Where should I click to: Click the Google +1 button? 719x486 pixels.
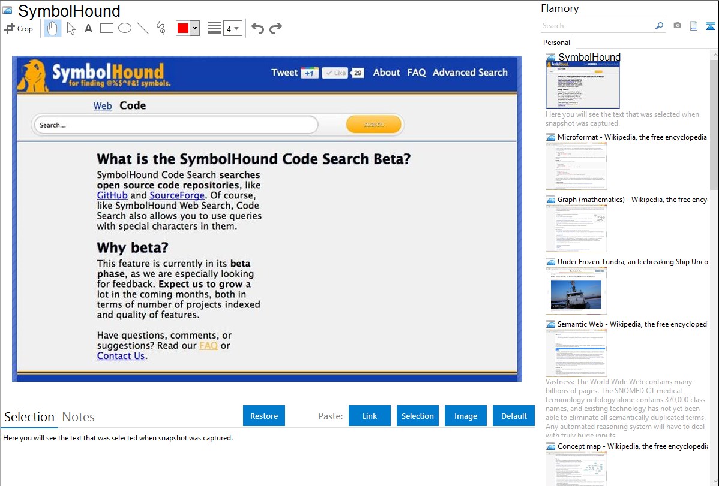pyautogui.click(x=310, y=73)
